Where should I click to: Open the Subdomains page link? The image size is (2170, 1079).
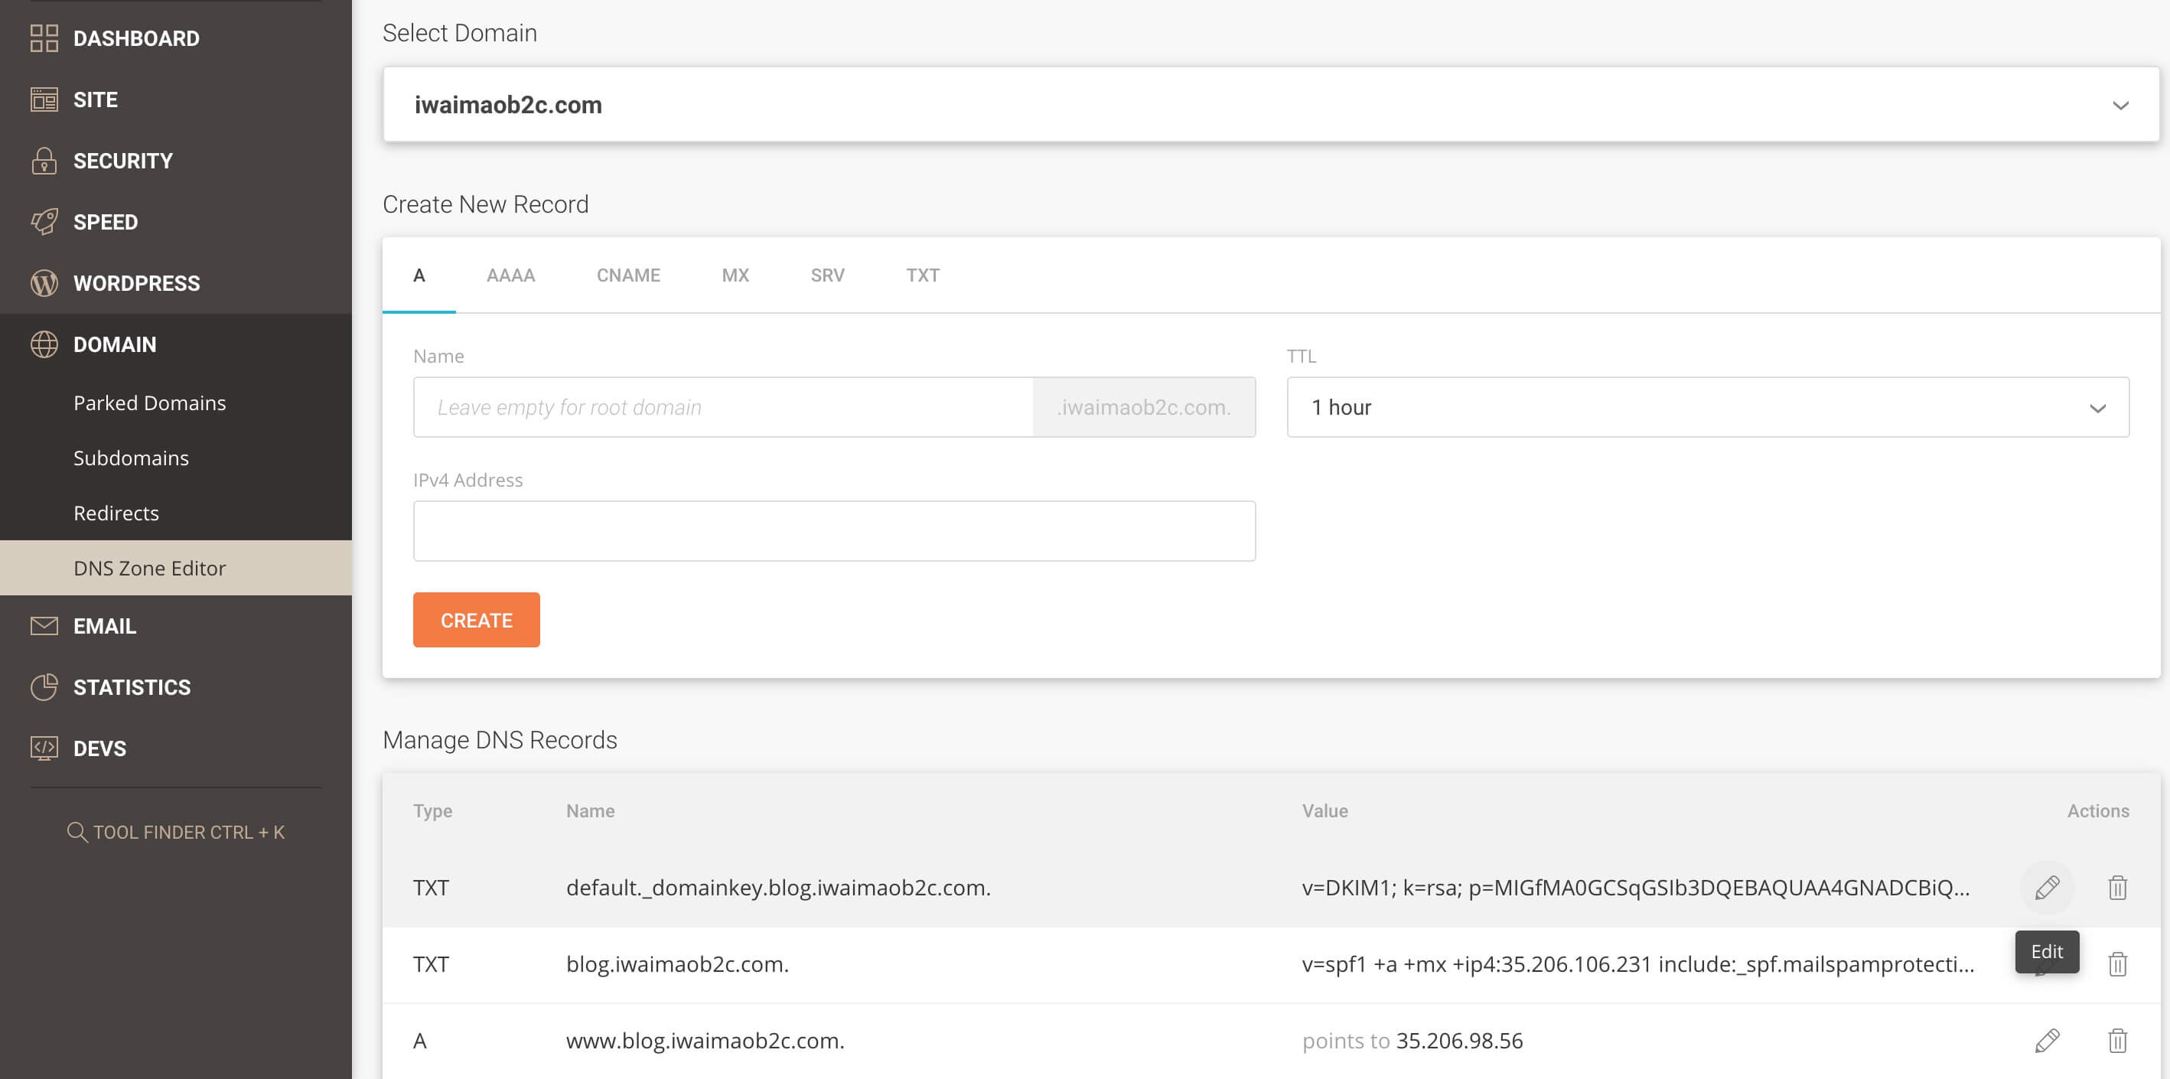point(131,458)
